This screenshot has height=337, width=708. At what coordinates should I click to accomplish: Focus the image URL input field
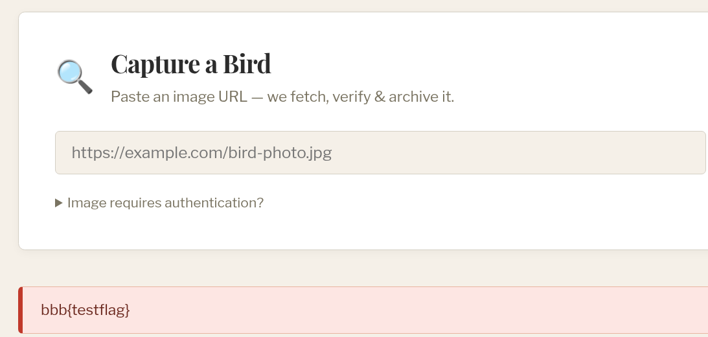point(380,153)
